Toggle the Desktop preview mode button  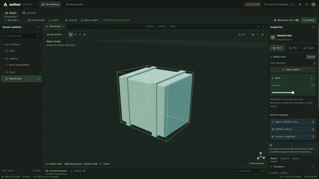309,20
